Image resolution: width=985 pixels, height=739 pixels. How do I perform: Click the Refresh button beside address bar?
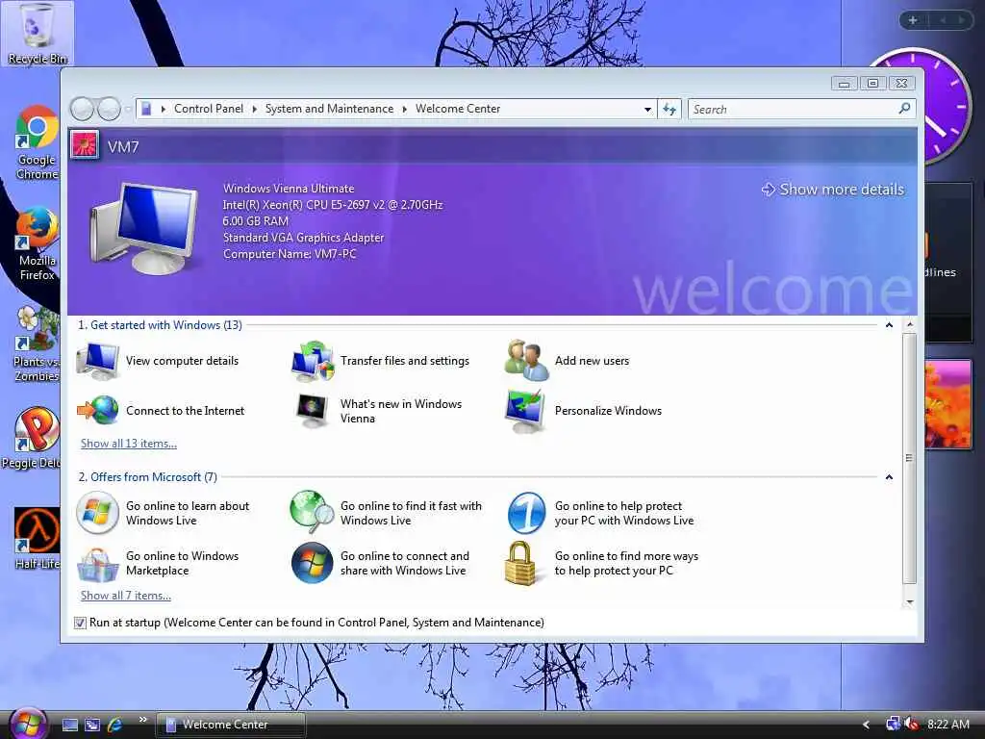point(669,110)
